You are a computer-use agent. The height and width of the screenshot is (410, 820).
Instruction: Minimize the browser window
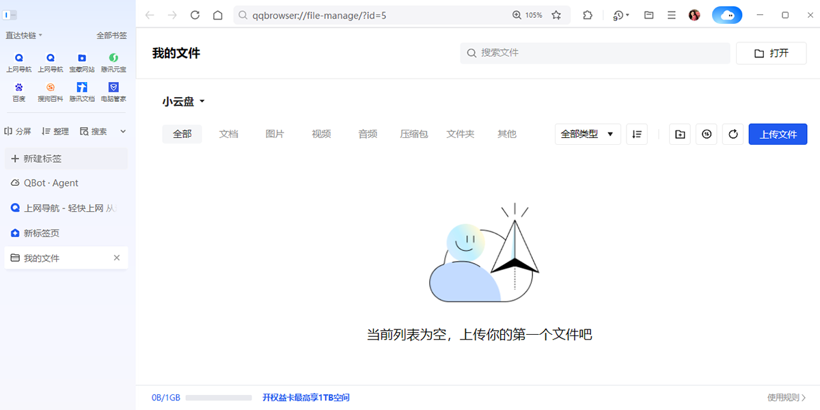[x=761, y=15]
